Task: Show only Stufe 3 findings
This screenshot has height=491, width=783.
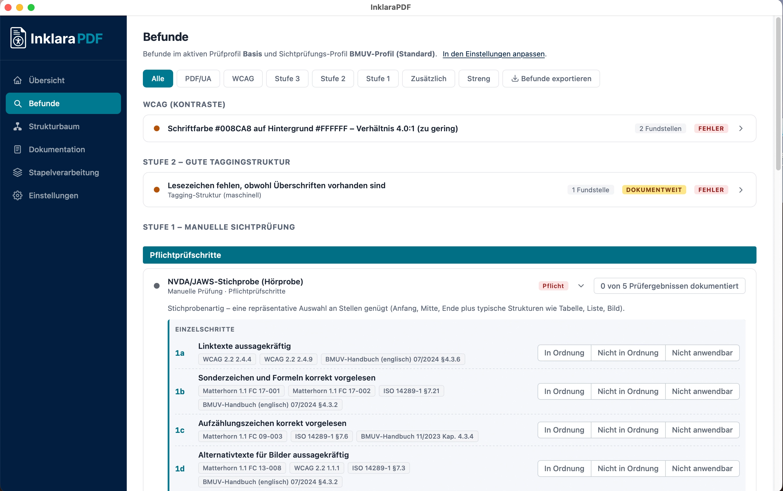Action: 287,79
